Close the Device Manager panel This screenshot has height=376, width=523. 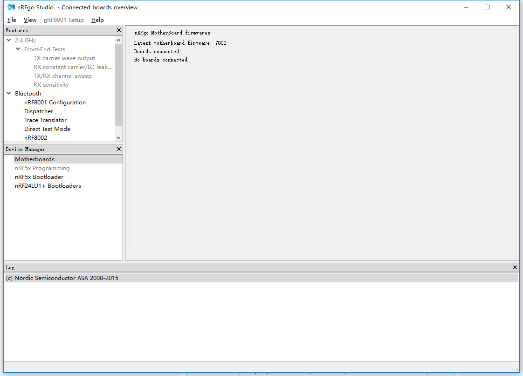coord(118,149)
